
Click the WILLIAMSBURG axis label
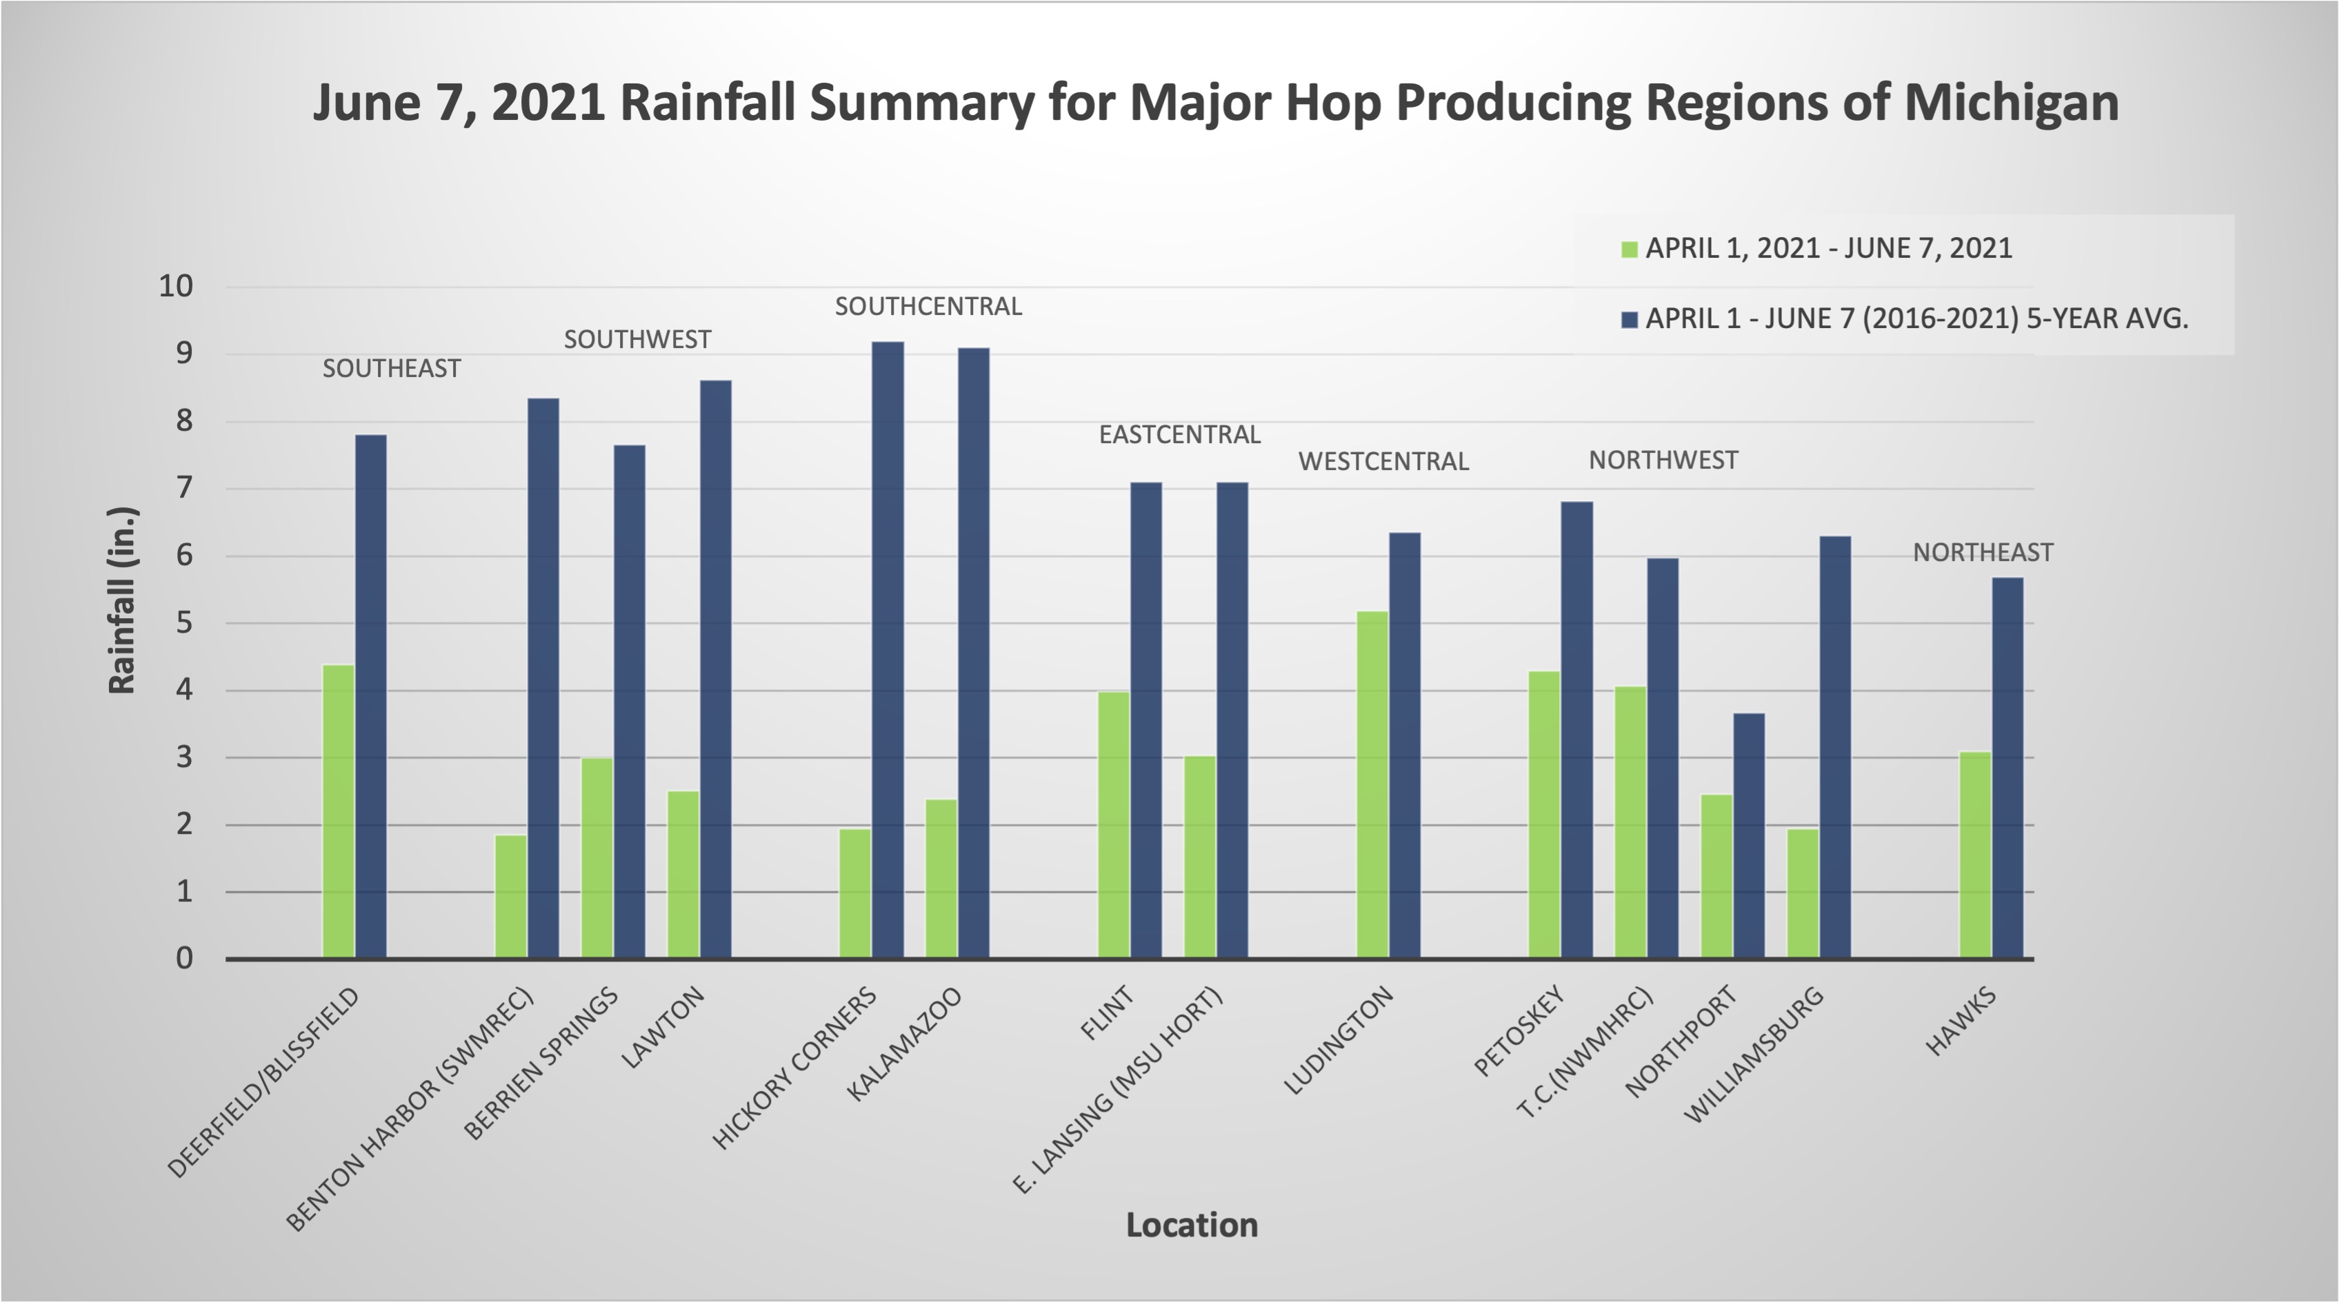1754,1056
